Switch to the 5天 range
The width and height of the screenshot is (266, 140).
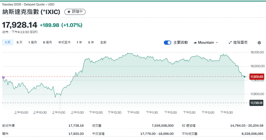(19, 42)
